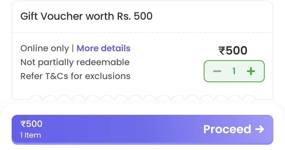
Task: Open Refer T&Cs for exclusions text
Action: point(75,76)
